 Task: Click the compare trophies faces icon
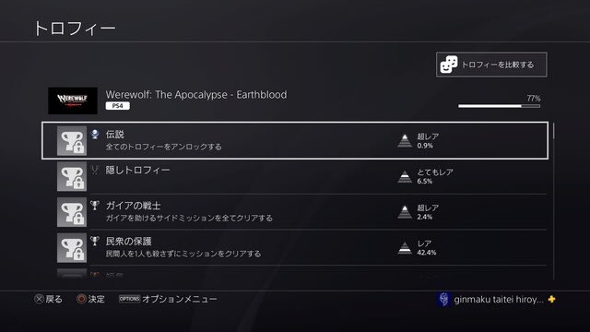[449, 65]
